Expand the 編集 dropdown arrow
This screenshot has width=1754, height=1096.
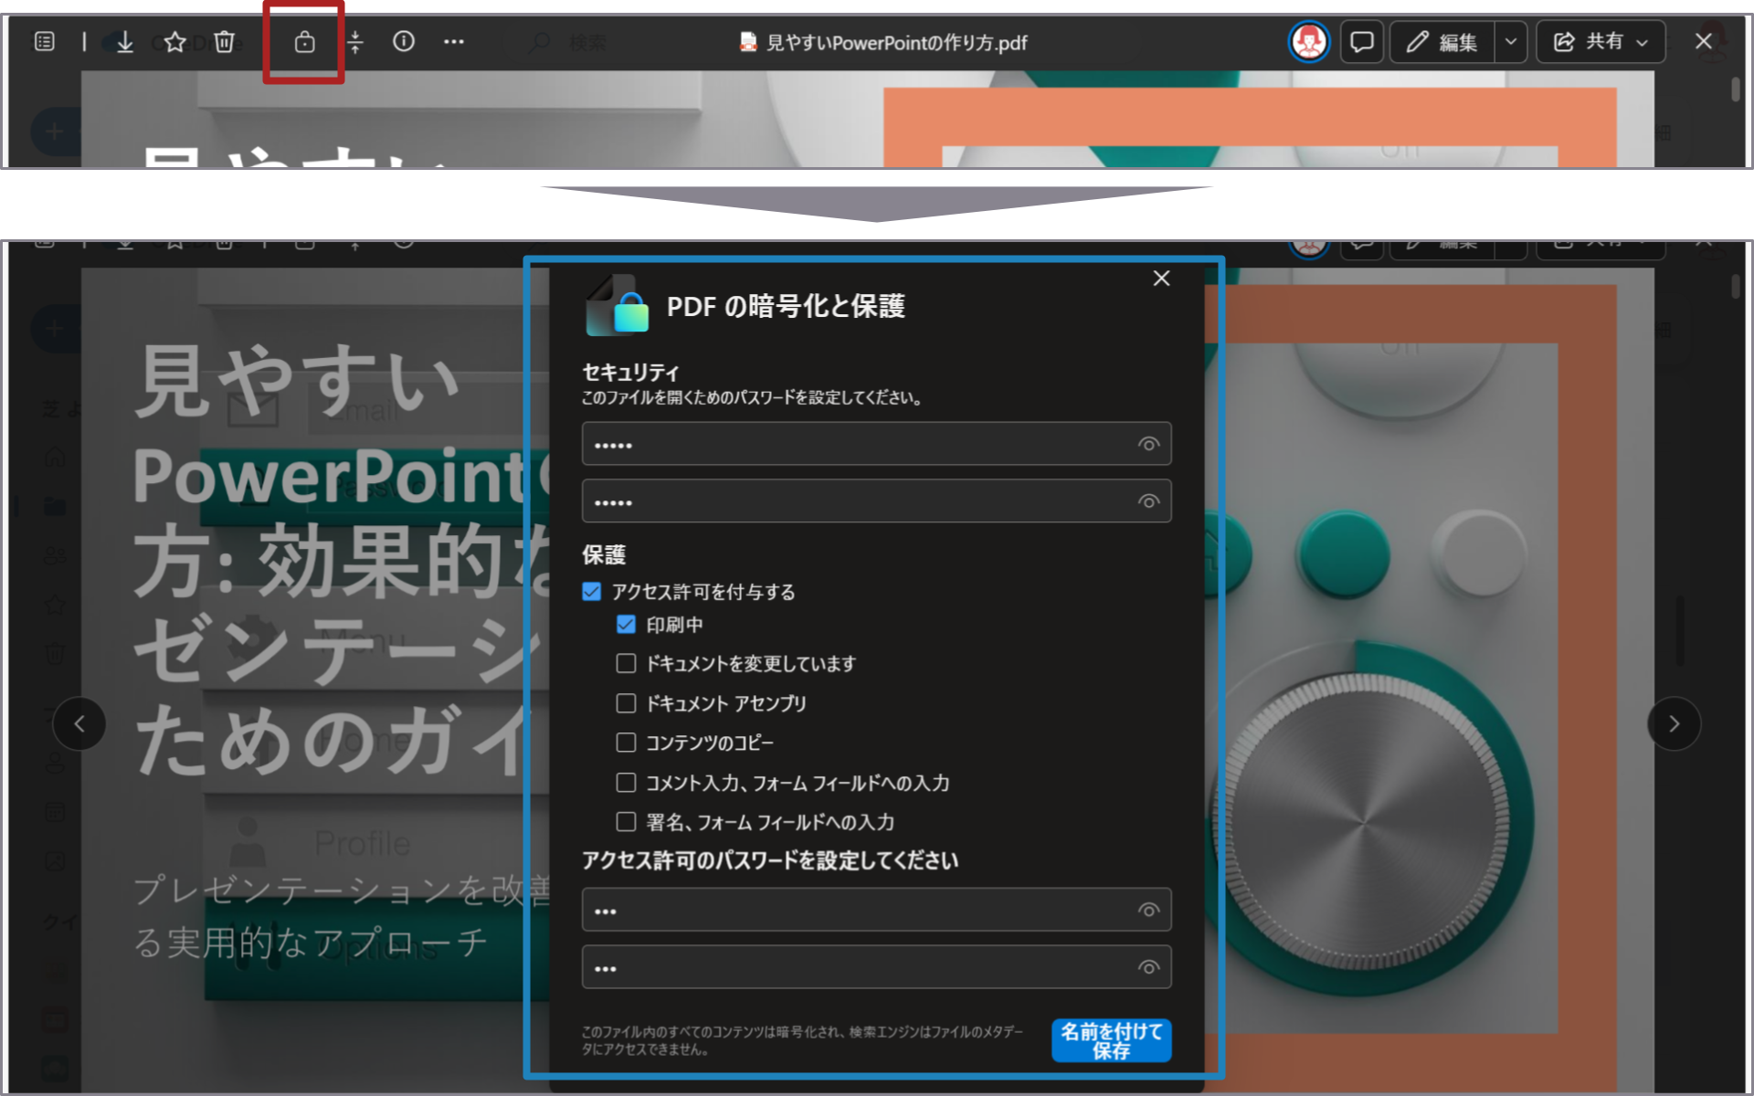coord(1511,42)
